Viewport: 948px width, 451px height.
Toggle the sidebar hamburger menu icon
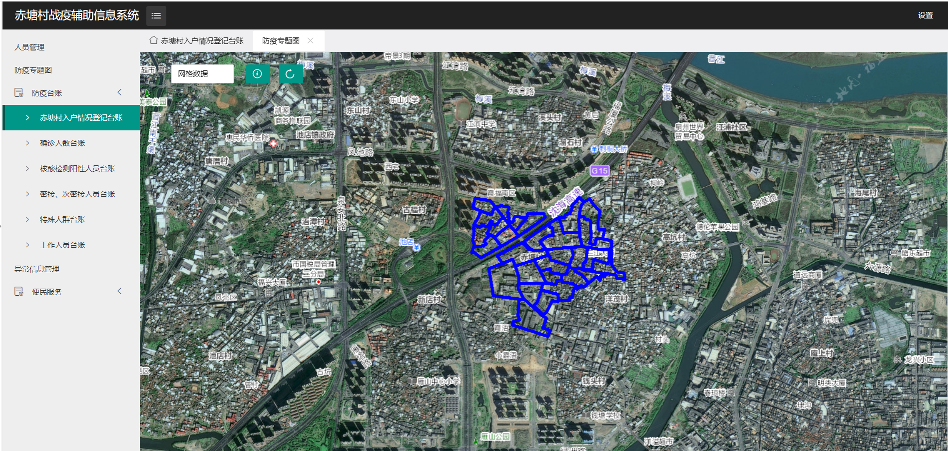click(x=156, y=15)
